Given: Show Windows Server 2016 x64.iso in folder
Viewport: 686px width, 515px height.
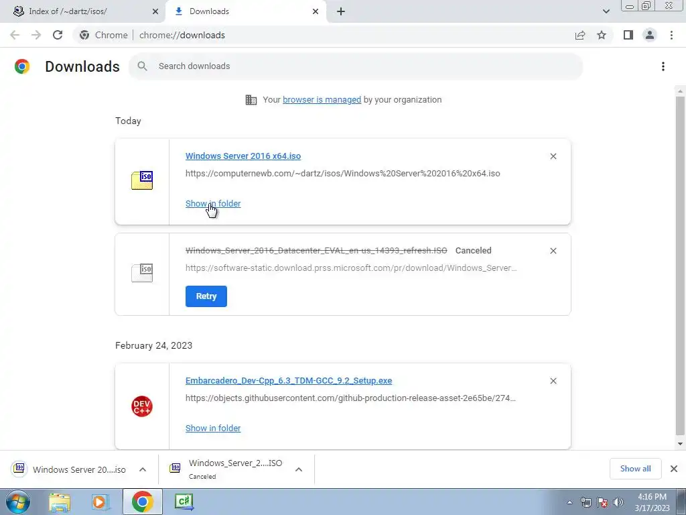Looking at the screenshot, I should pyautogui.click(x=213, y=204).
